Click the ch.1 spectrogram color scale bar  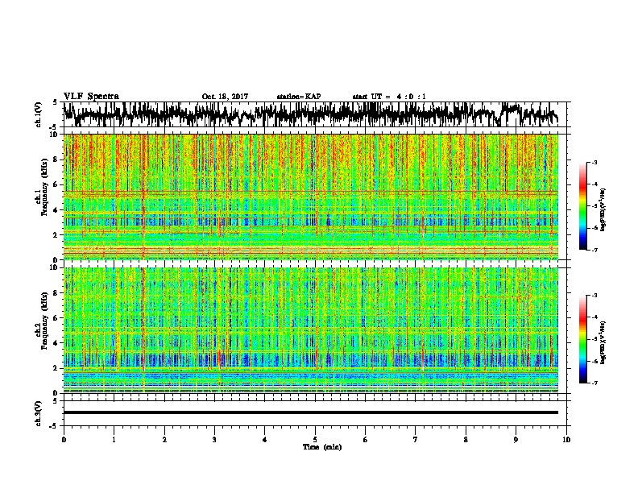click(x=582, y=206)
